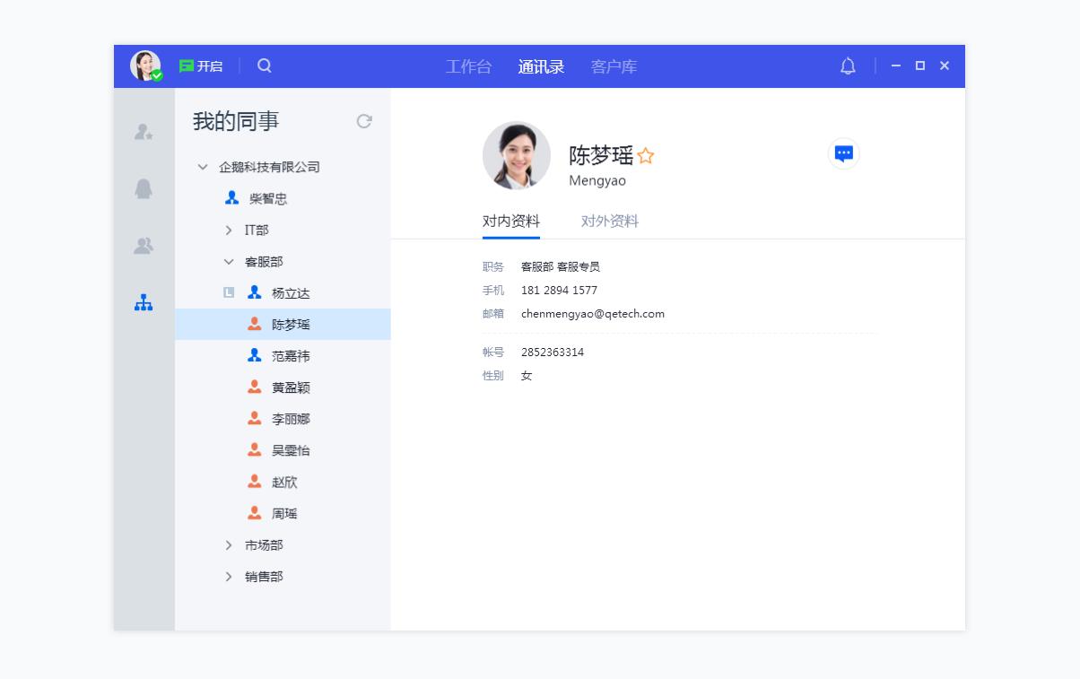Collapse the 客服部 department tree
The height and width of the screenshot is (679, 1080).
(228, 261)
